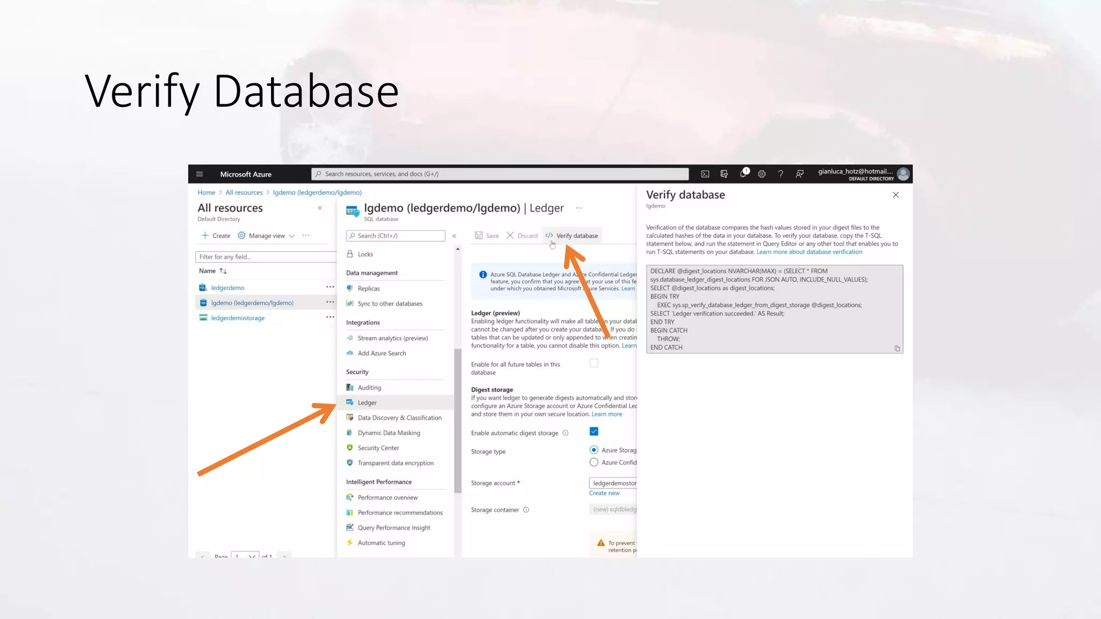The height and width of the screenshot is (619, 1101).
Task: Copy T-SQL statement to clipboard icon
Action: point(897,348)
